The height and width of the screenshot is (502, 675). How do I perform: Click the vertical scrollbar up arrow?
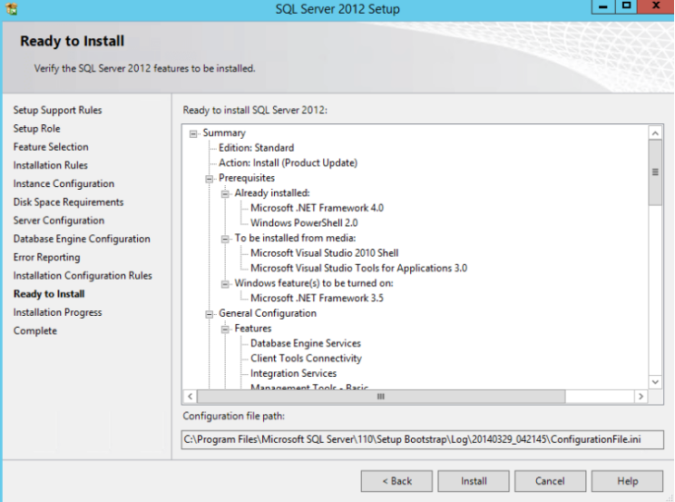click(x=655, y=133)
